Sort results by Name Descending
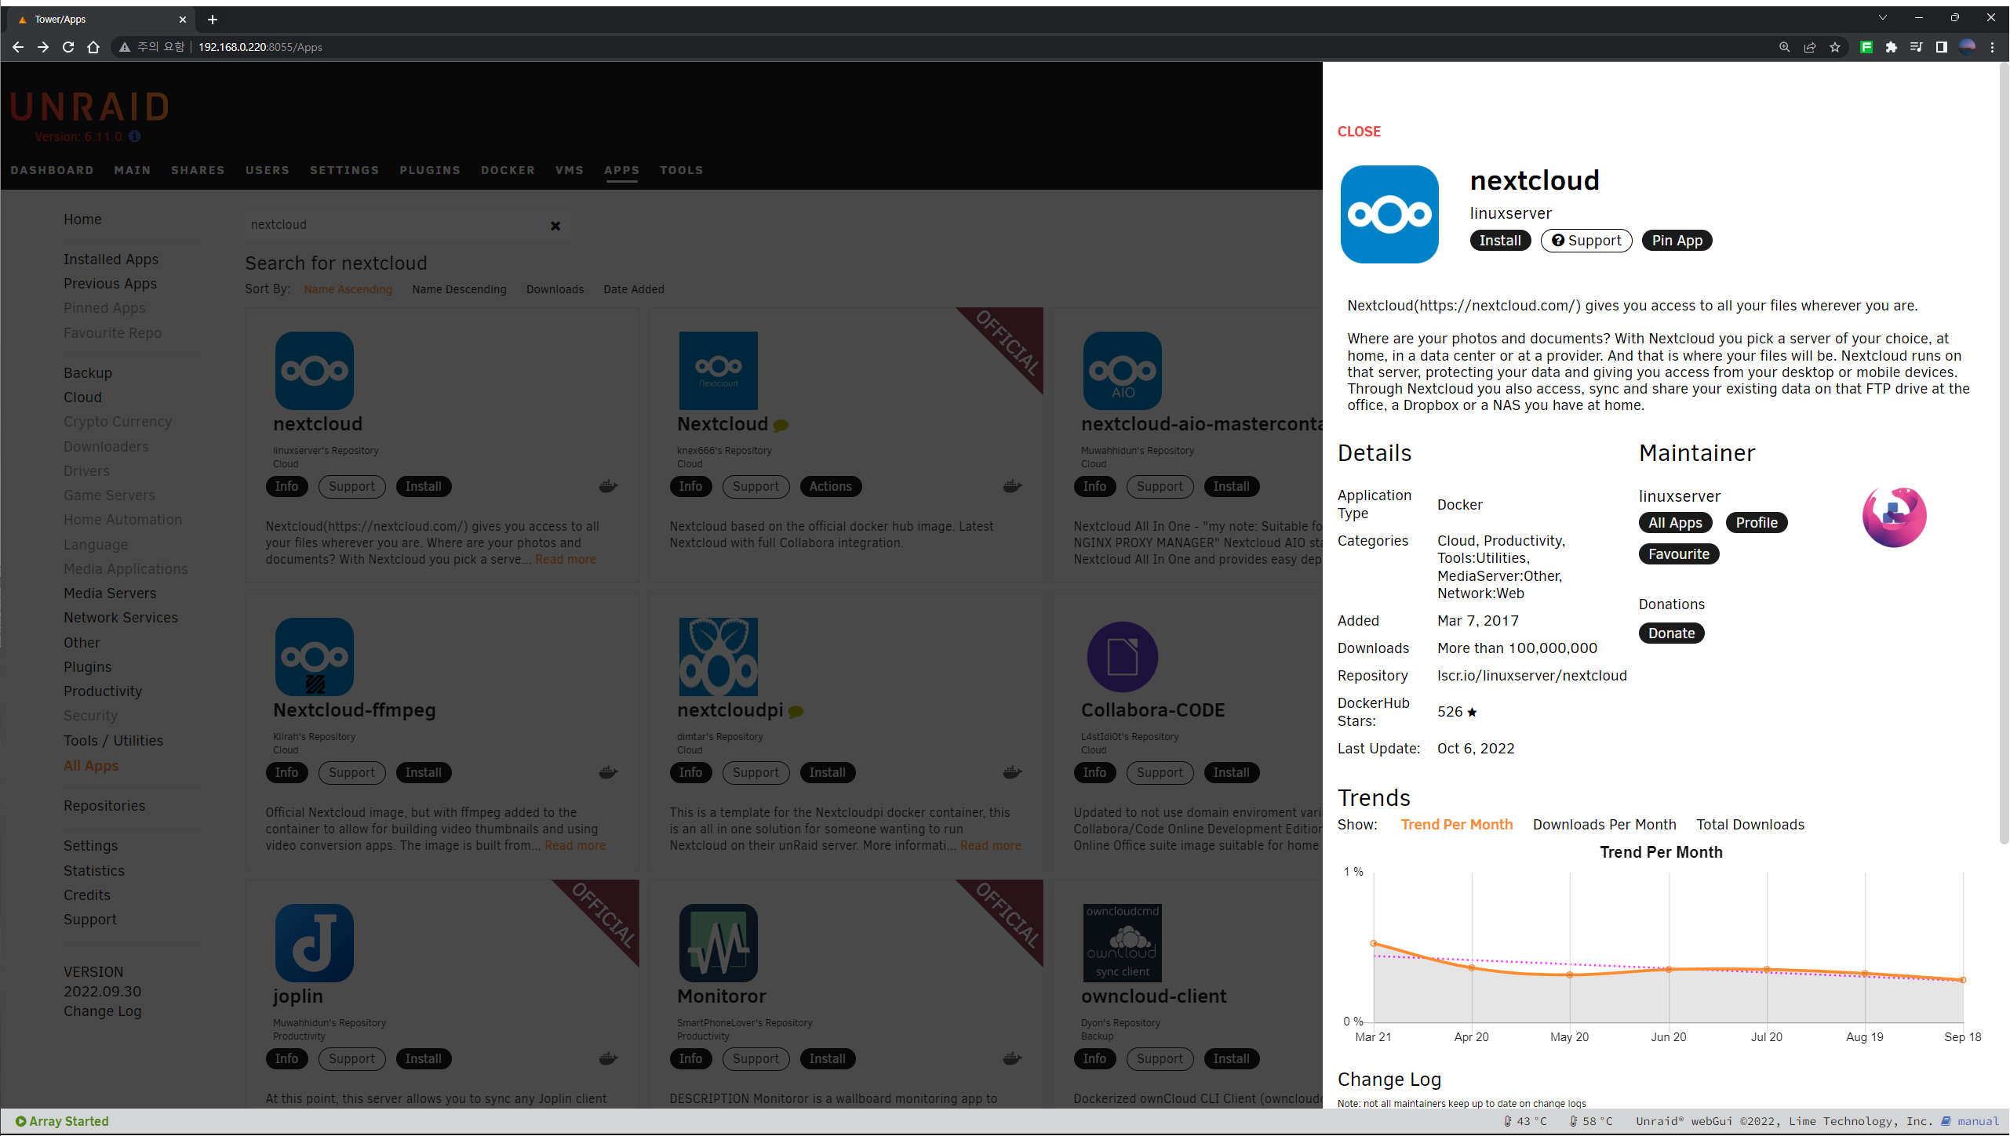This screenshot has height=1136, width=2010. coord(459,289)
